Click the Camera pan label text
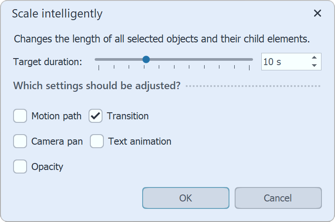 tap(57, 141)
